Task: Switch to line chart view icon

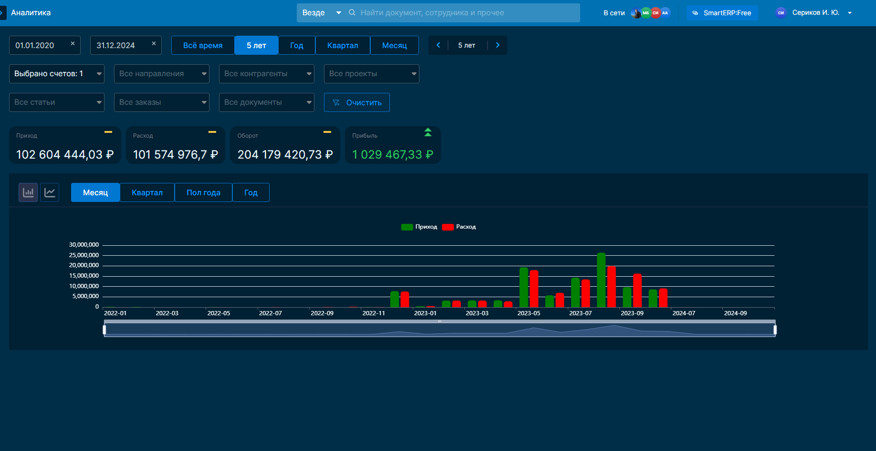Action: pos(50,192)
